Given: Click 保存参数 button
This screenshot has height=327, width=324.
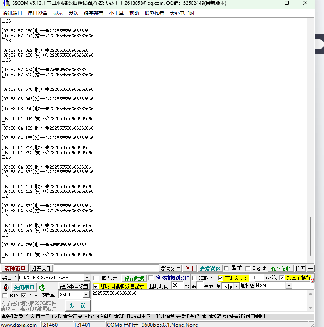Looking at the screenshot, I should point(281,269).
